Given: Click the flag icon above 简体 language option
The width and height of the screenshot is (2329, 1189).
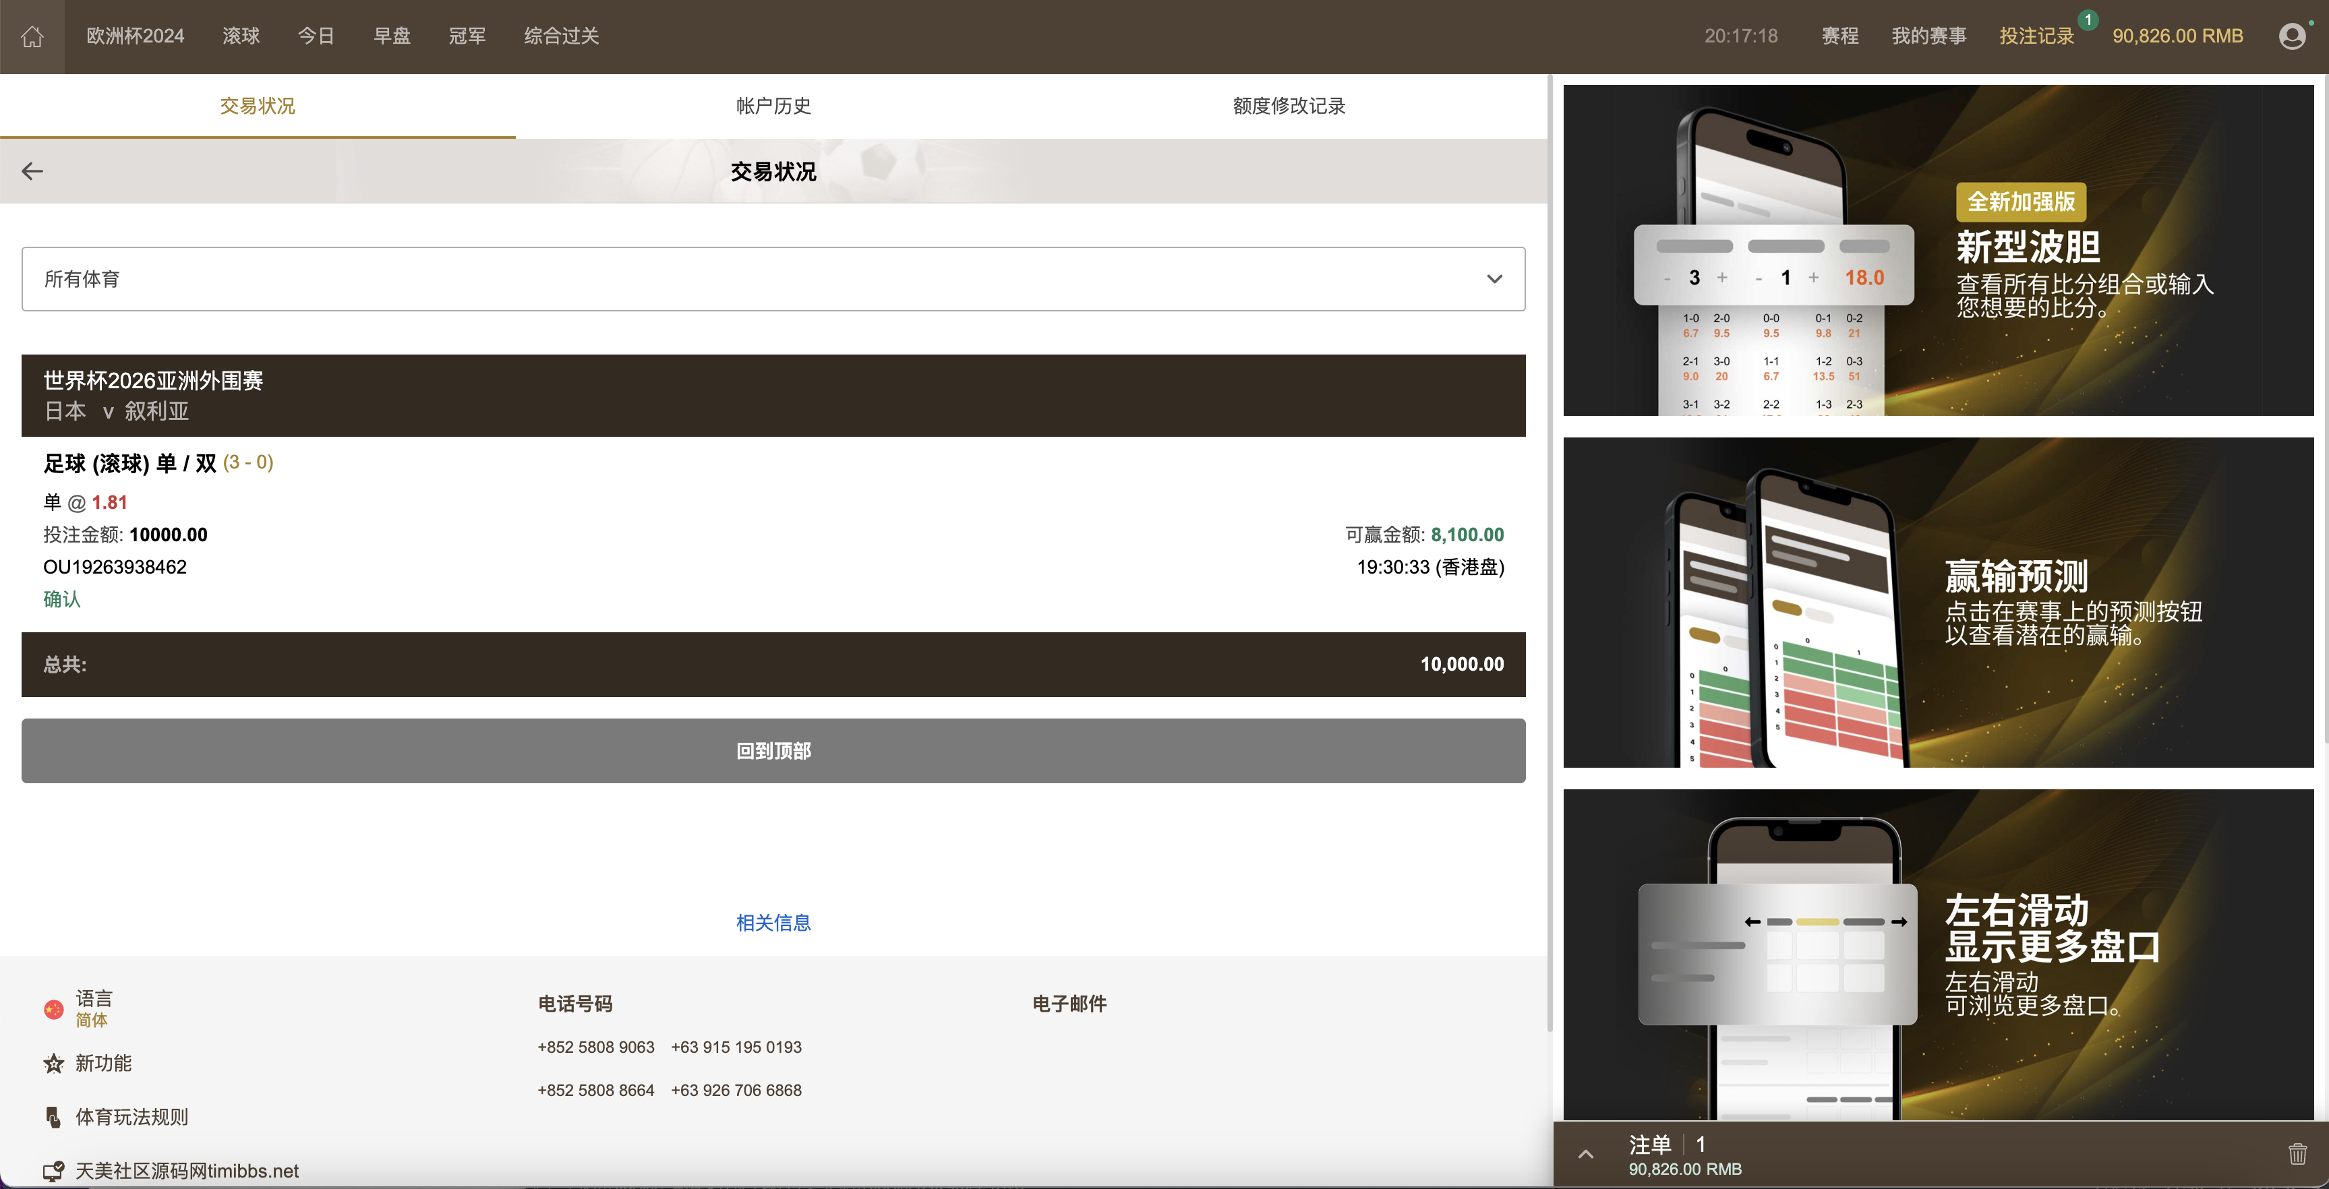Looking at the screenshot, I should 53,1008.
